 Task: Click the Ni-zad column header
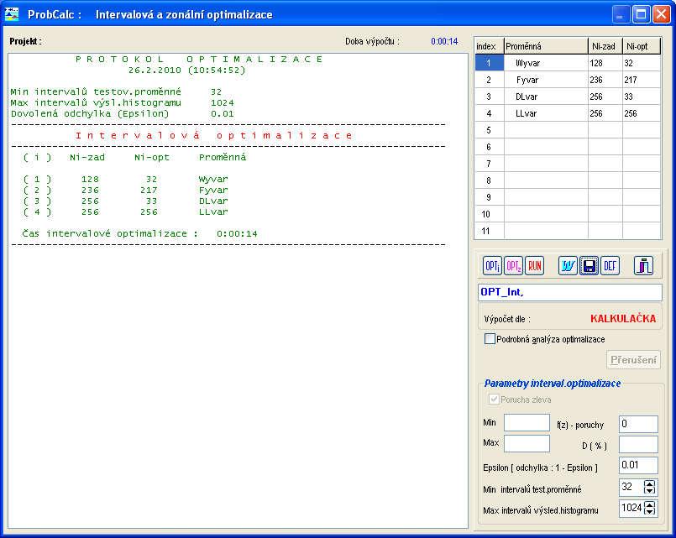coord(605,46)
